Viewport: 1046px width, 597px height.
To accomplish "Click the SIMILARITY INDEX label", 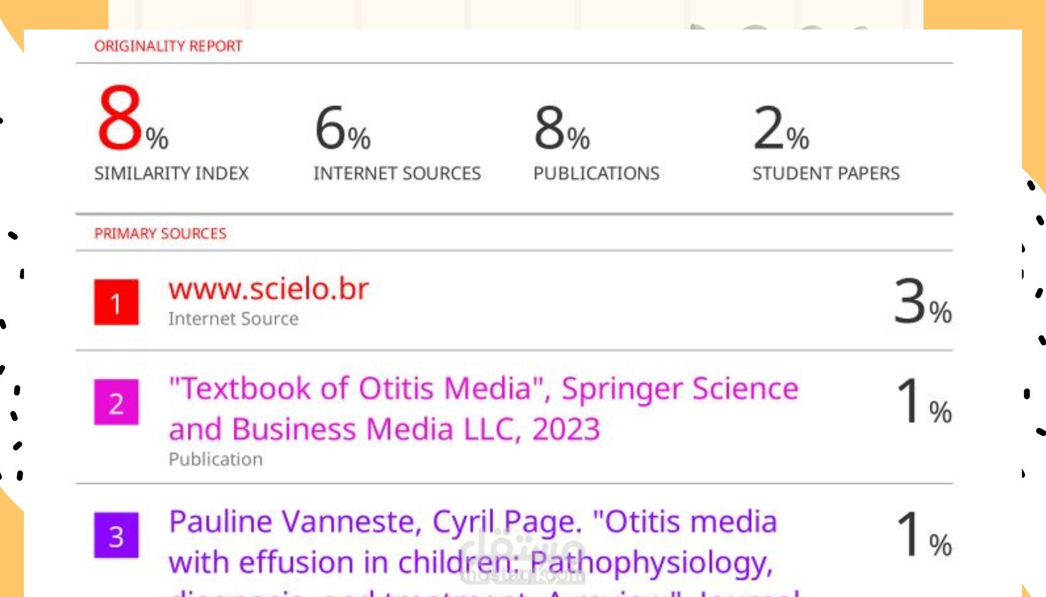I will (x=171, y=174).
